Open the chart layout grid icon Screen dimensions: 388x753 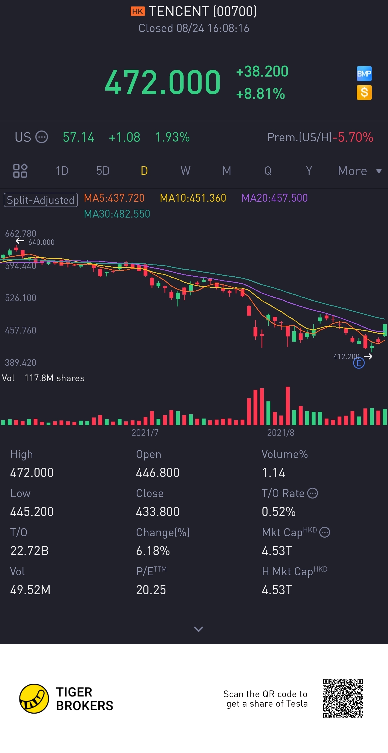20,171
